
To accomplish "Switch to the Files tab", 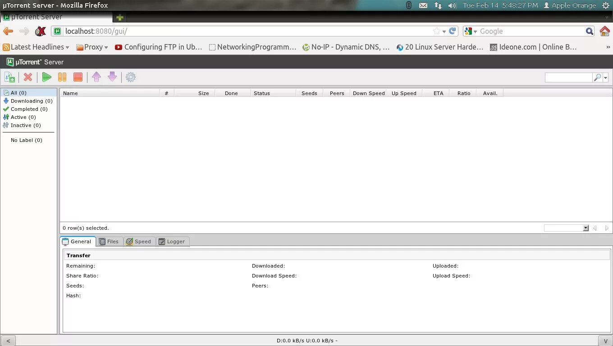I will pos(109,241).
